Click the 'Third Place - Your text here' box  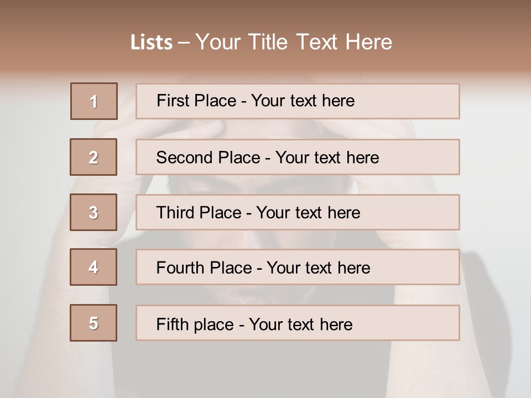pyautogui.click(x=298, y=212)
